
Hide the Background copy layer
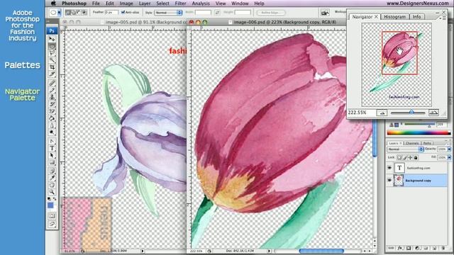(x=389, y=180)
